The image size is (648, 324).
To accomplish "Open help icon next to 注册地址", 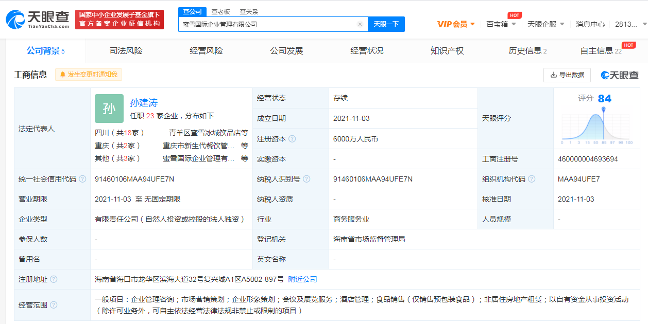I will point(54,279).
